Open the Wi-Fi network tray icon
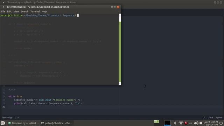This screenshot has width=224, height=126. click(181, 123)
